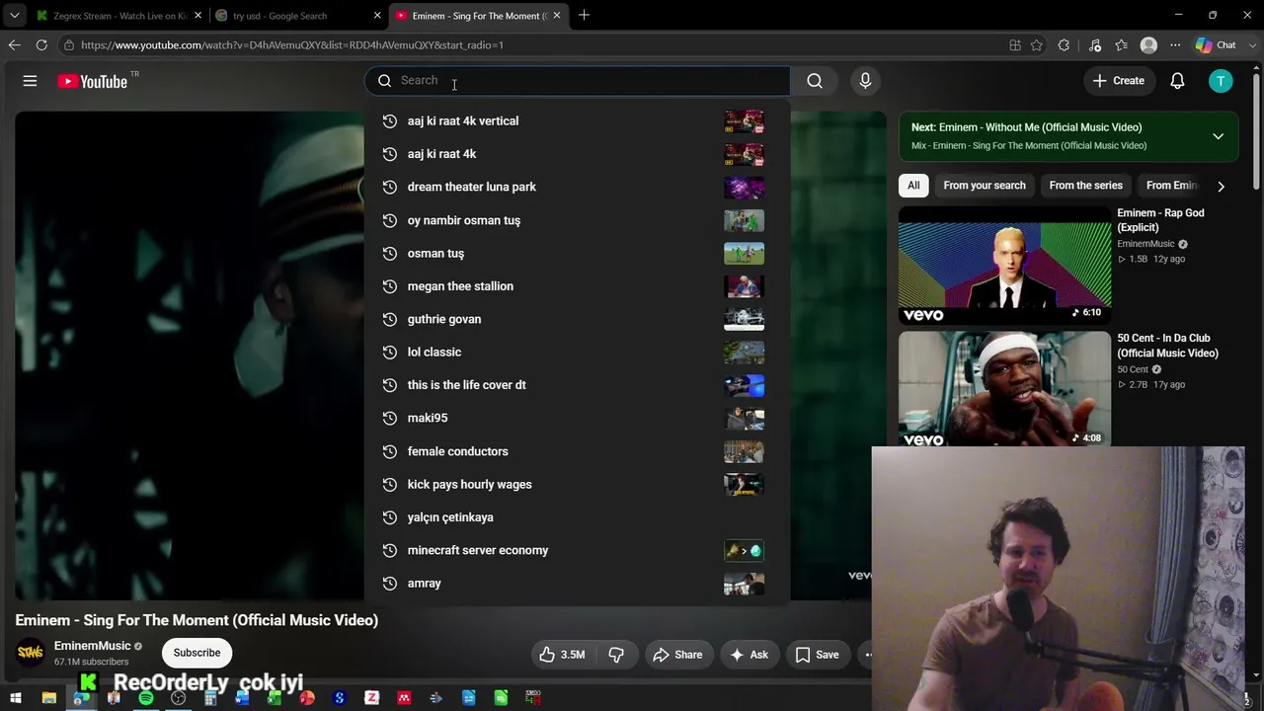Open 50 Cent - In Da Club title
This screenshot has height=711, width=1264.
click(1167, 346)
